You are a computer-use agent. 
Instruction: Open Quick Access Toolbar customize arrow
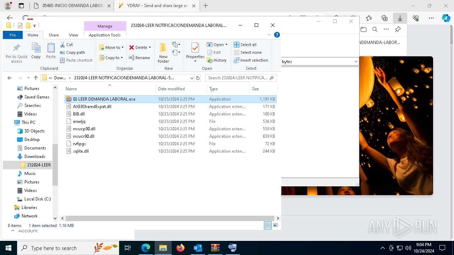34,25
